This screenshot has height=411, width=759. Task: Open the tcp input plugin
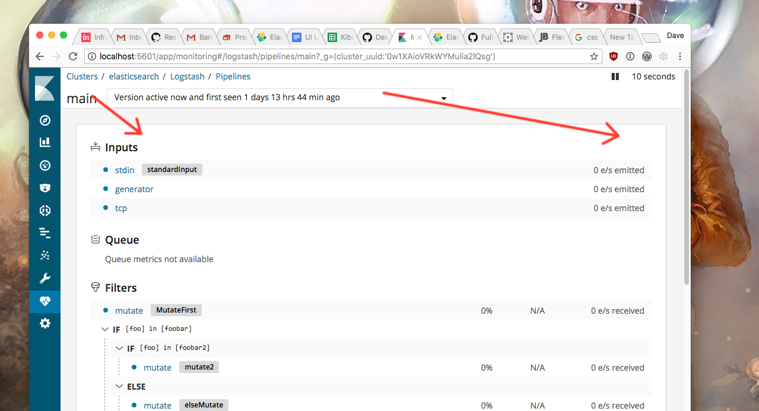121,208
